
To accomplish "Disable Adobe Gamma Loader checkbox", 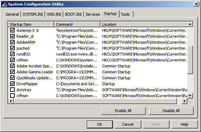I will click(12, 72).
